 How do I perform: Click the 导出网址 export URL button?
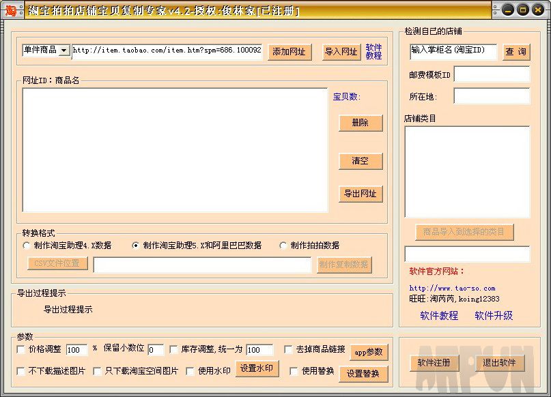point(361,194)
